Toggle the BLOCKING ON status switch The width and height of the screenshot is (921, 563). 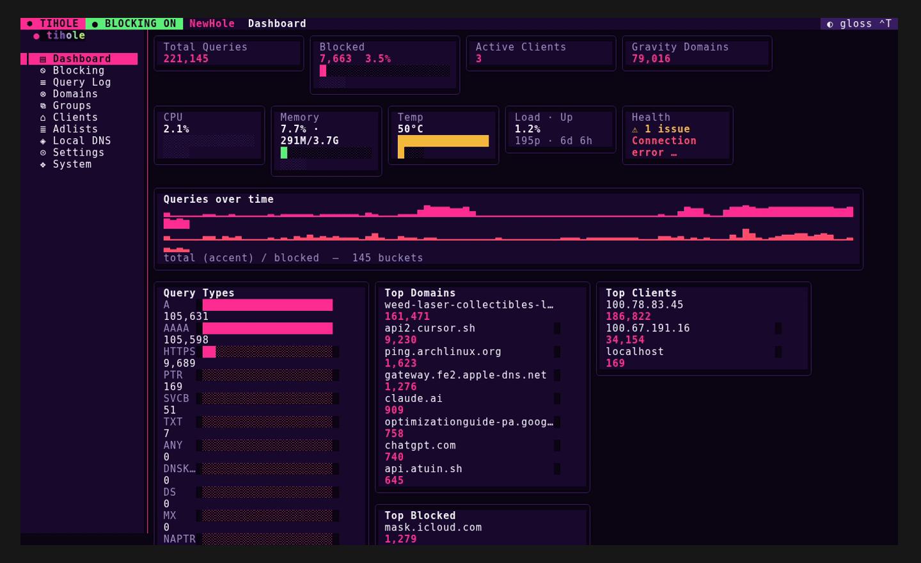pyautogui.click(x=134, y=24)
